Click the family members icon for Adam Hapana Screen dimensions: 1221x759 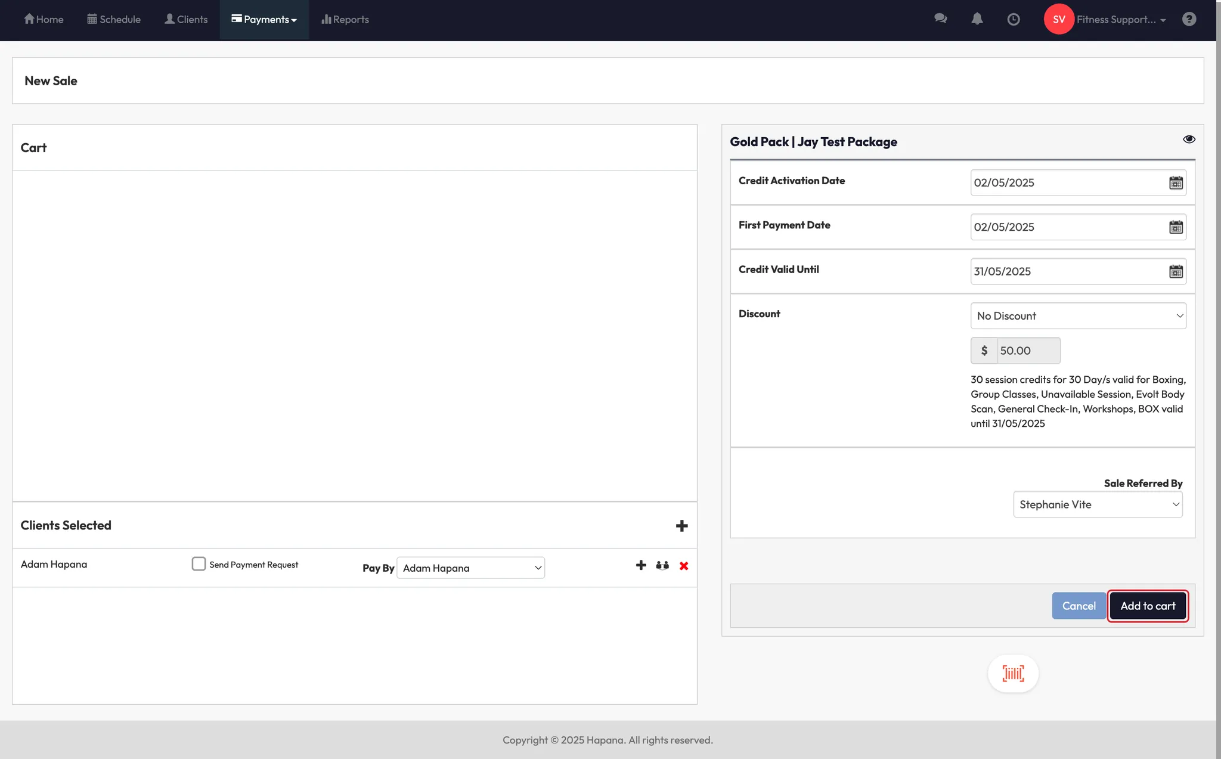coord(662,565)
